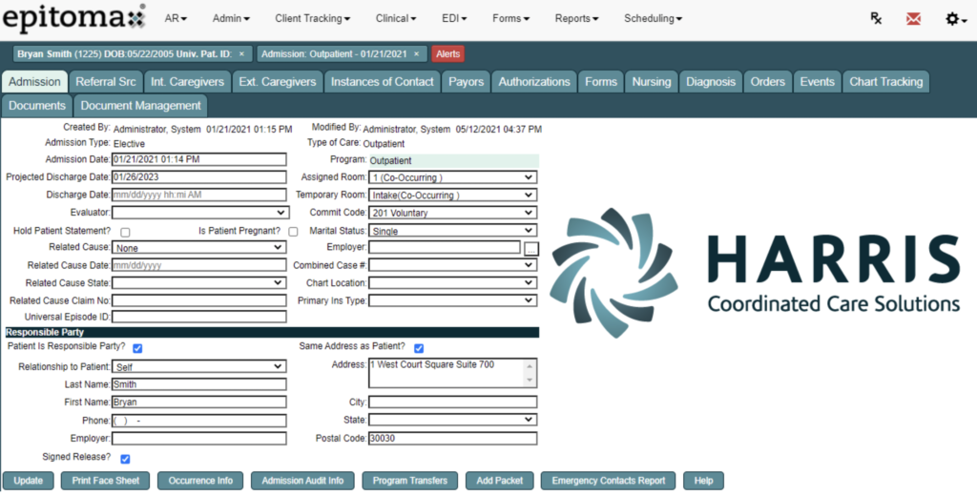Click the epitomax logo
The width and height of the screenshot is (977, 495).
pyautogui.click(x=73, y=18)
